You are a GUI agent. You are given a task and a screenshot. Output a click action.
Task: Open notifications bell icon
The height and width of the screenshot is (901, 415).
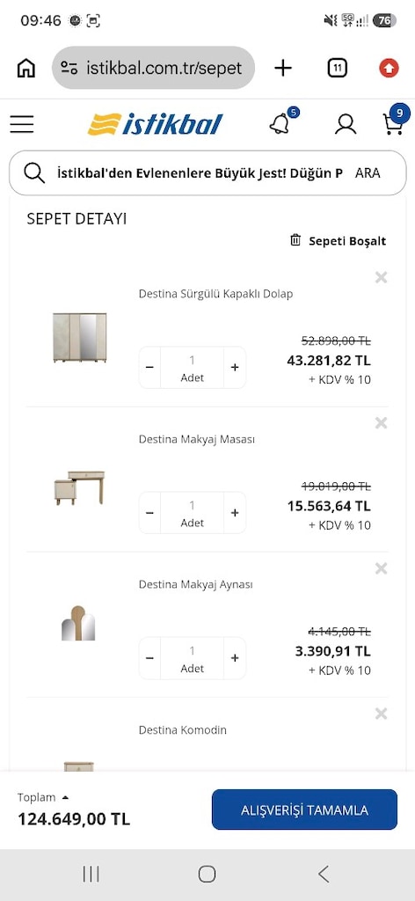280,123
